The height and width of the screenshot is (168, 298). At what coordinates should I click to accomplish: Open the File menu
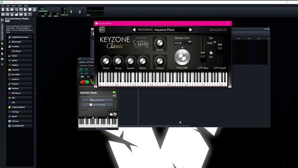coord(3,6)
